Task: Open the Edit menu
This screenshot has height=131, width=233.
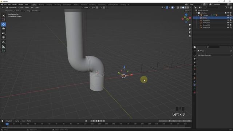Action: click(9, 4)
